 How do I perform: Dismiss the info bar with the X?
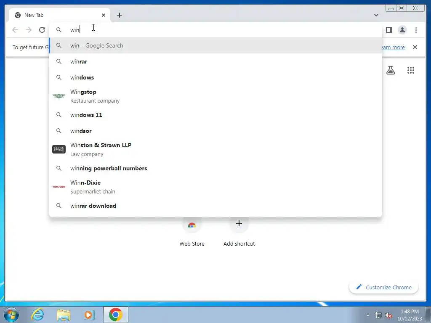click(x=415, y=47)
